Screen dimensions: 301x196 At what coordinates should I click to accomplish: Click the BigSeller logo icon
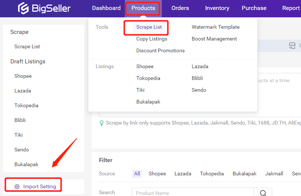tap(24, 8)
